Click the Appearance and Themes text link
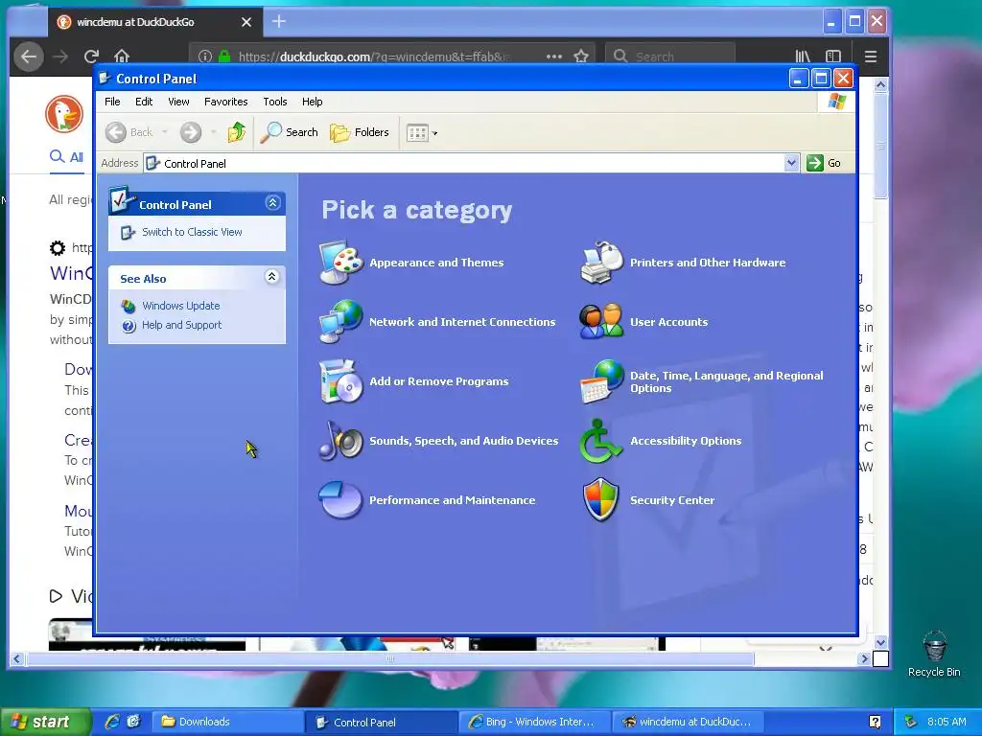This screenshot has width=982, height=736. click(x=436, y=263)
